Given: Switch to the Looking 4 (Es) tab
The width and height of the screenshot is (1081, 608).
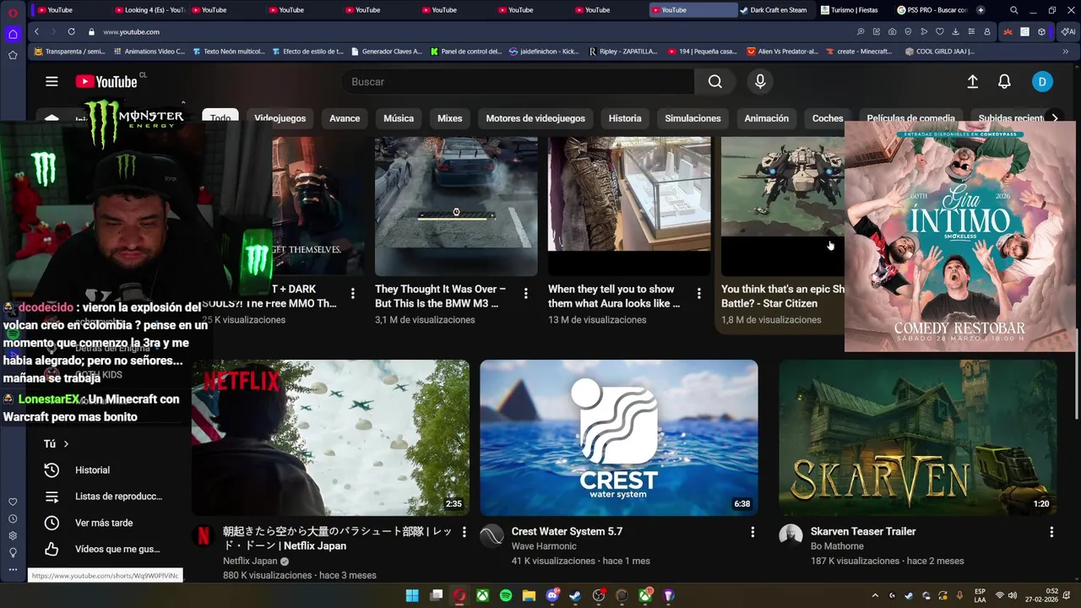Looking at the screenshot, I should [149, 10].
